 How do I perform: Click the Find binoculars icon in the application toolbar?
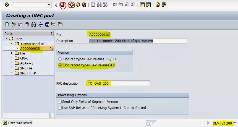point(33,24)
